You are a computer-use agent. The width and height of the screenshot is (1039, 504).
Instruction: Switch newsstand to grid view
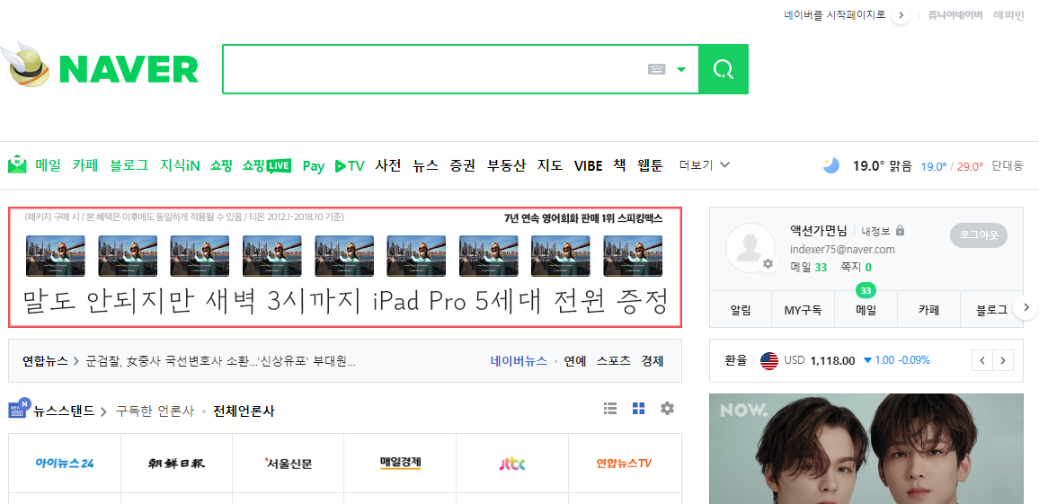[639, 409]
